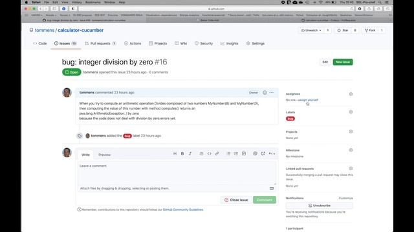Switch to the Preview tab
414x232 pixels.
(105, 155)
